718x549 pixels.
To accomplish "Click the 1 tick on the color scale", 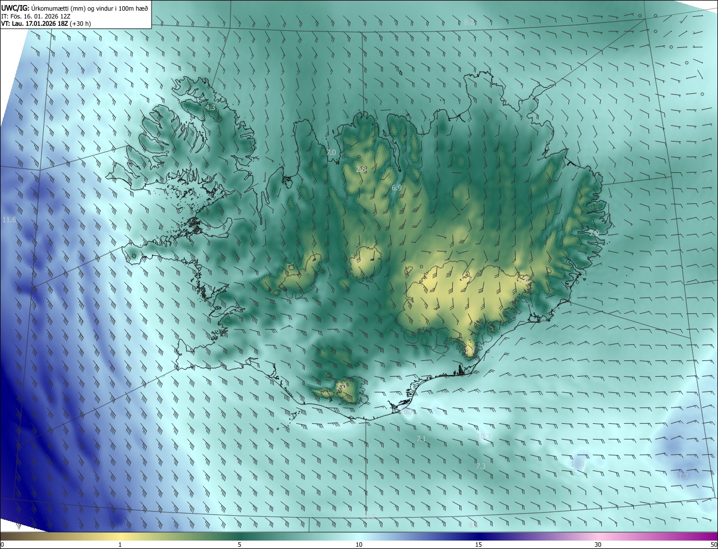I will tap(120, 545).
